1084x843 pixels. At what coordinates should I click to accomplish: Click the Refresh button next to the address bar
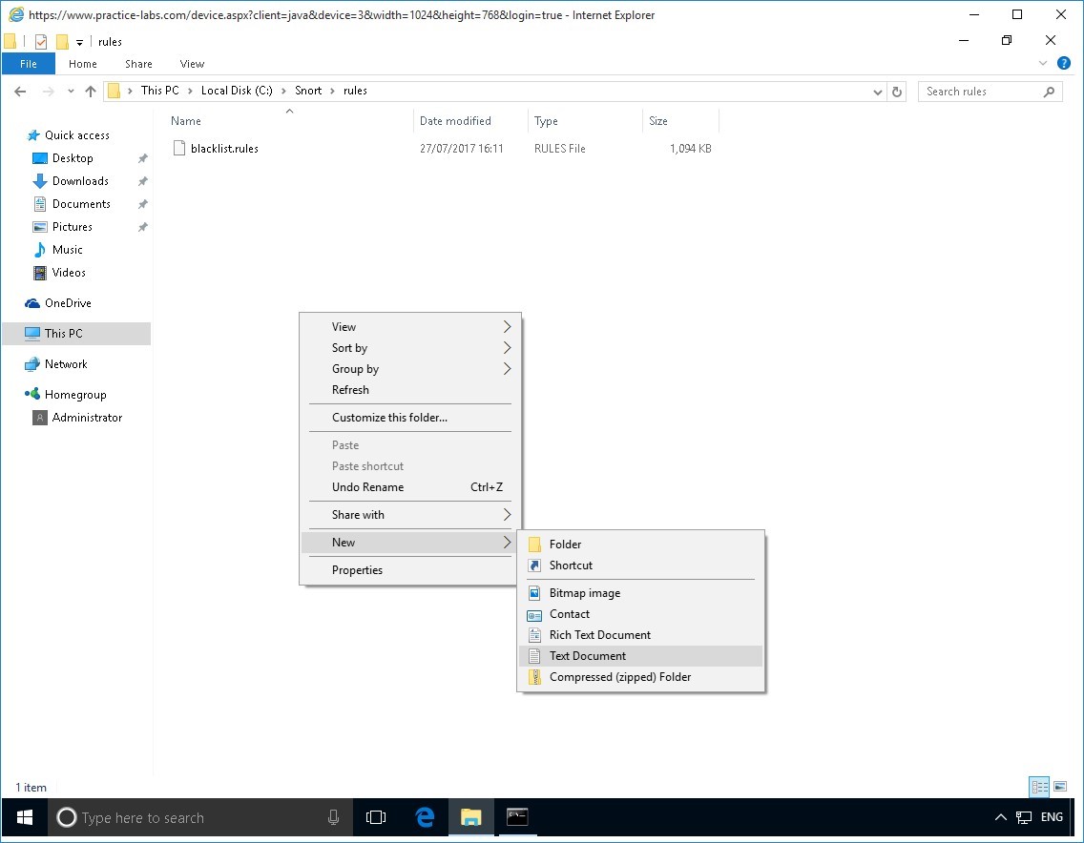[896, 92]
